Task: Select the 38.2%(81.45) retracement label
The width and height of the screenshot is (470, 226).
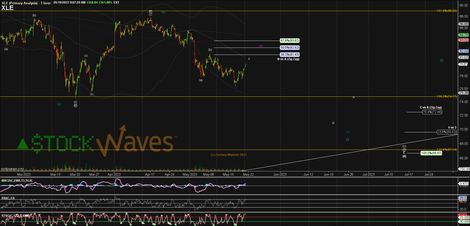Action: click(x=290, y=55)
